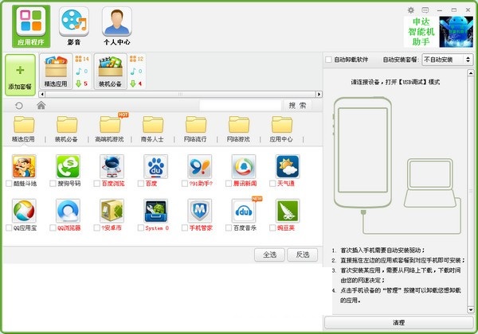
Task: Click the right panel scroll up arrow
Action: [471, 73]
